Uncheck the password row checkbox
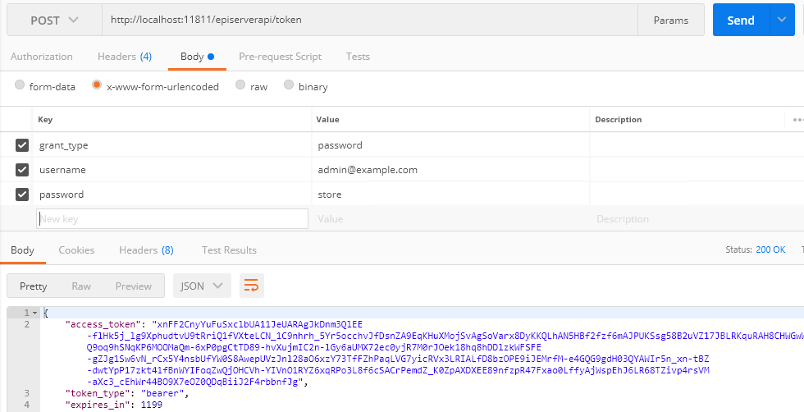804x412 pixels. pos(22,194)
